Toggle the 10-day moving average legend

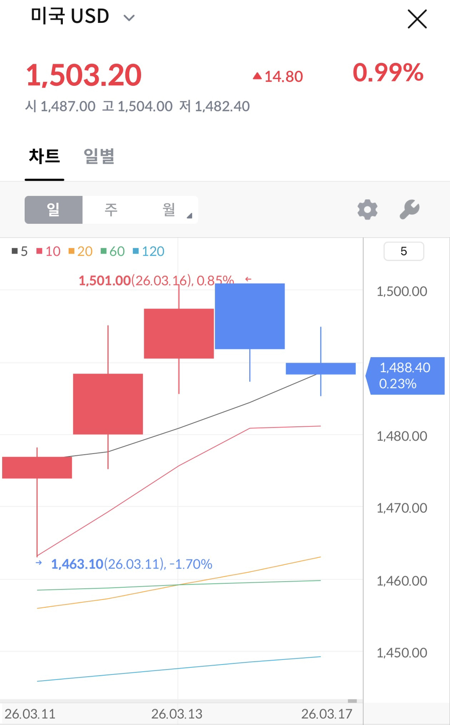48,251
